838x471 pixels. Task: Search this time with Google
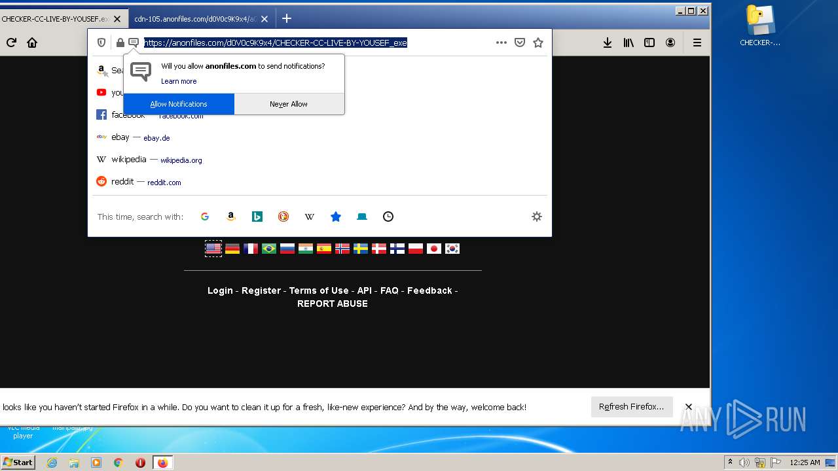[205, 217]
